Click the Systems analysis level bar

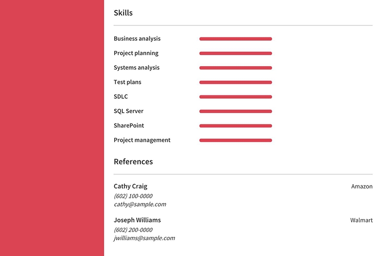(236, 68)
